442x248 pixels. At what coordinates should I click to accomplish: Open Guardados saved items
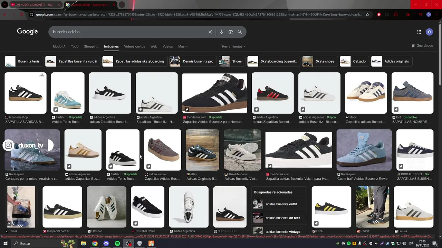(x=422, y=45)
